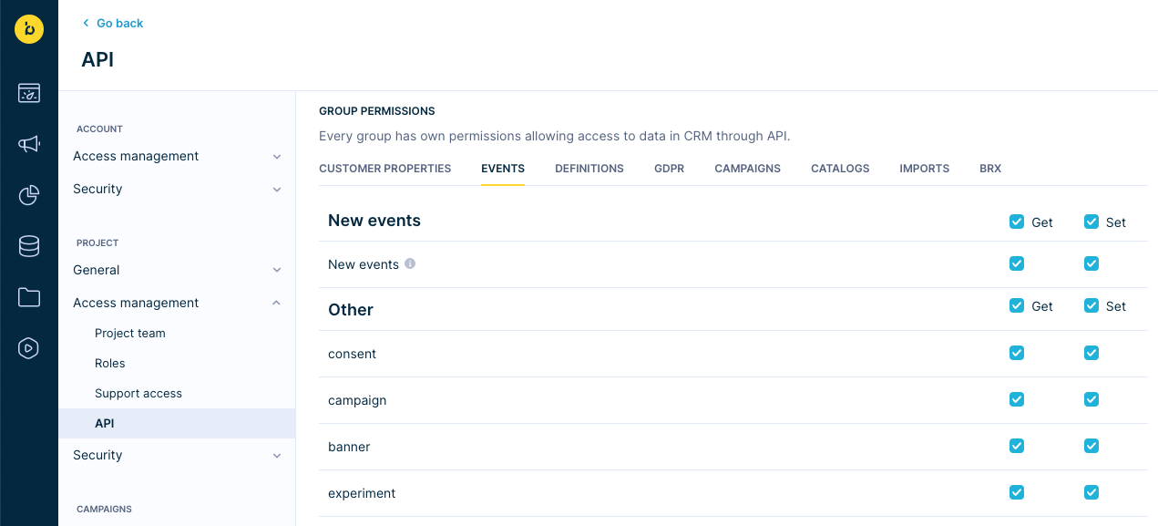Click the campaign event name
The height and width of the screenshot is (526, 1158).
point(357,400)
